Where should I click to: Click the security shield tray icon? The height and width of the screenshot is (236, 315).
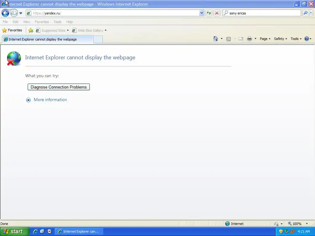tap(281, 232)
